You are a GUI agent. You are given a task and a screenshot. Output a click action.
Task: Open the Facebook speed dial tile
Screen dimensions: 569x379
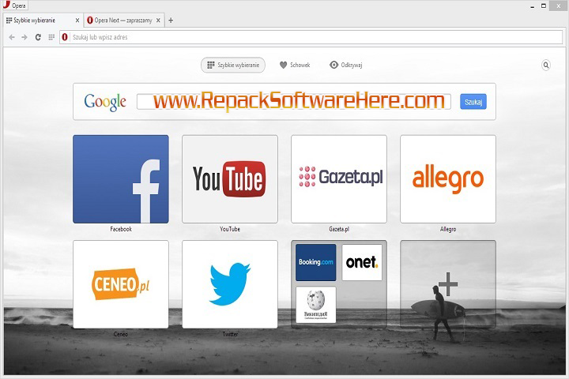point(121,179)
